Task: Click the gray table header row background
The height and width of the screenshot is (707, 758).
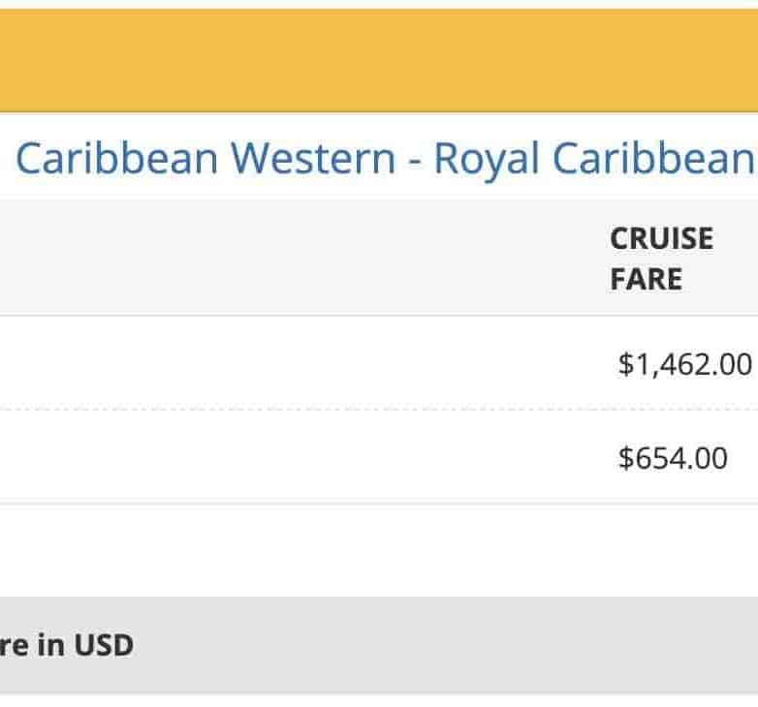Action: 291,258
